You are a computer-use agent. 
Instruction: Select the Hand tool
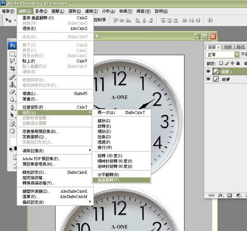12,131
